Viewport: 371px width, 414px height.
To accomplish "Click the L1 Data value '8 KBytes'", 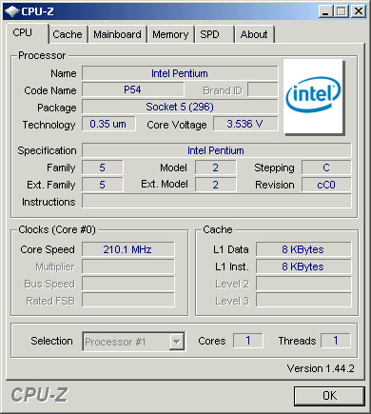I will click(303, 249).
